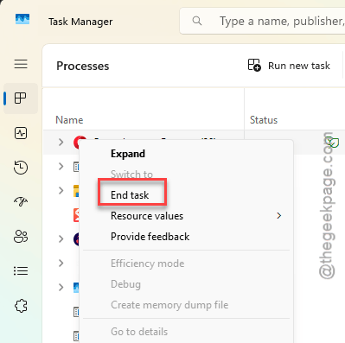Open the Services puzzle-piece icon
This screenshot has height=343, width=345.
21,306
